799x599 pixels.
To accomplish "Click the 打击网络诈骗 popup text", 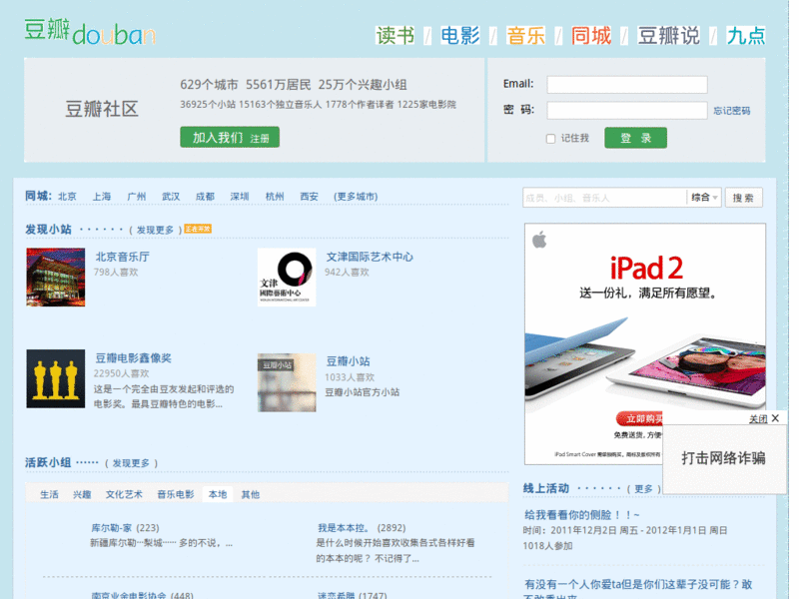I will click(723, 458).
